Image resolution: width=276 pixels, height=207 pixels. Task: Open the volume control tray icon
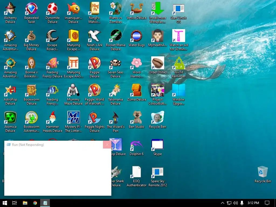pyautogui.click(x=236, y=203)
